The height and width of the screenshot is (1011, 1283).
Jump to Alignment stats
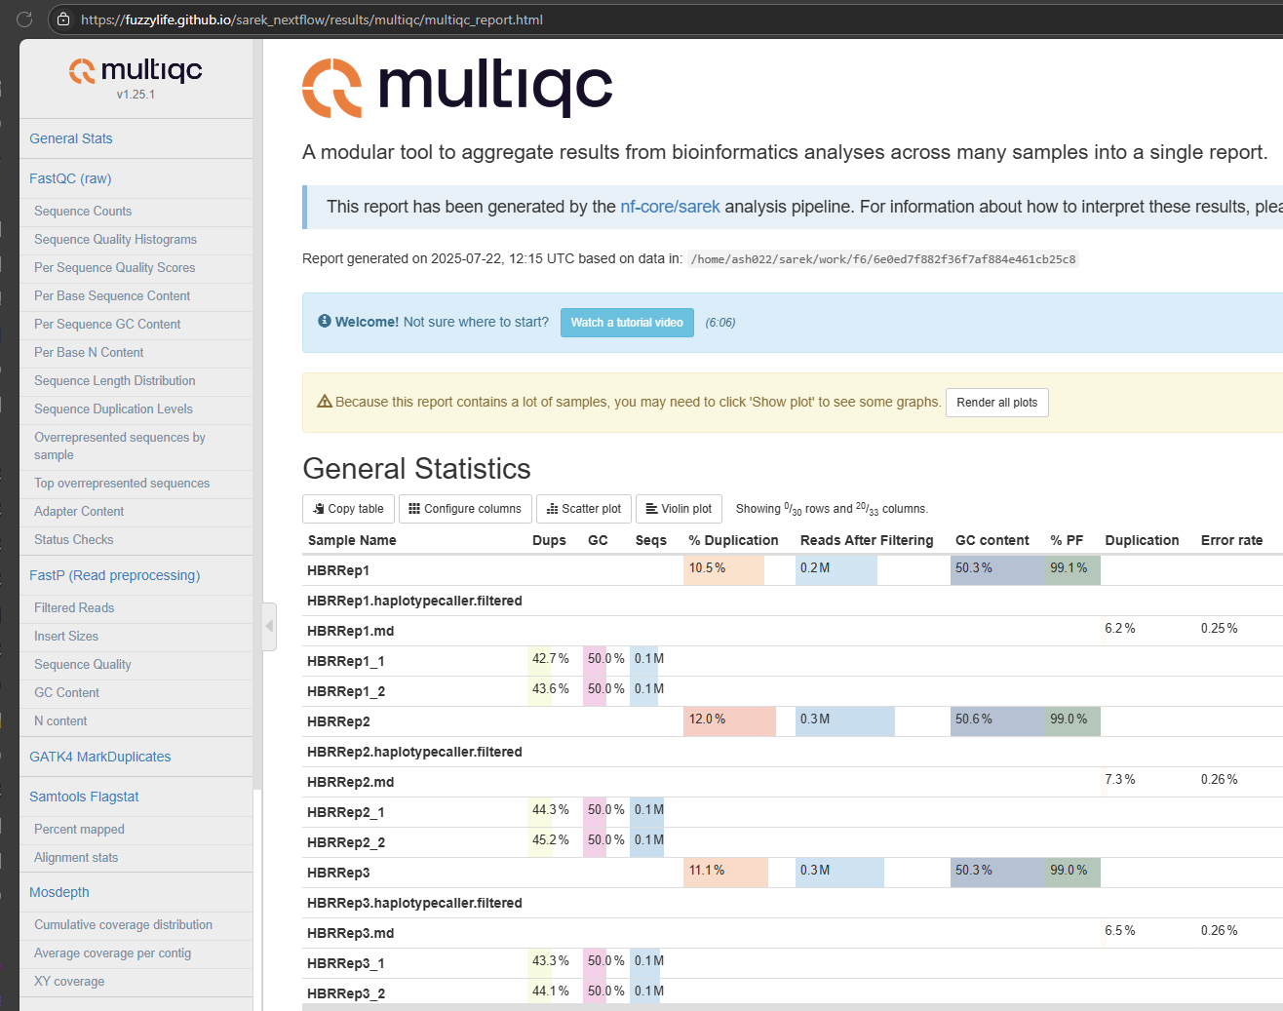coord(76,857)
